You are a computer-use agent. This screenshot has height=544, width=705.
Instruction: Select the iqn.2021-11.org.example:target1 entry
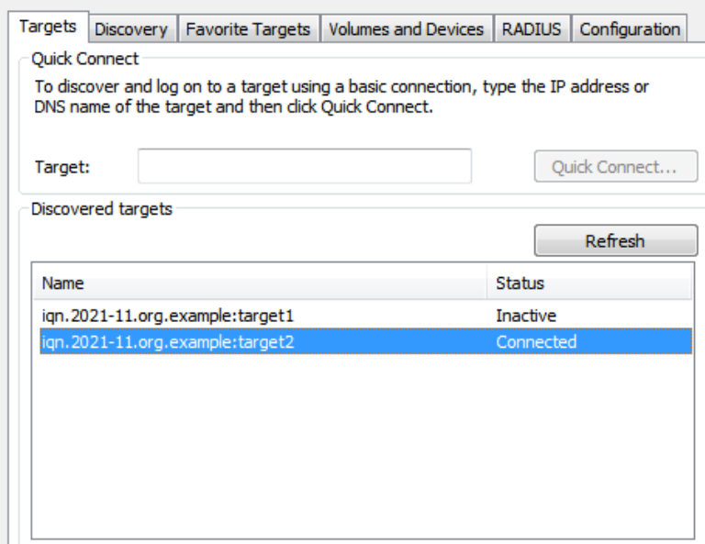[x=168, y=316]
